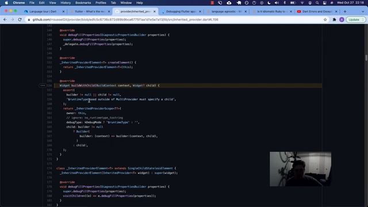Open the Wi-Fi status menu

302,3
